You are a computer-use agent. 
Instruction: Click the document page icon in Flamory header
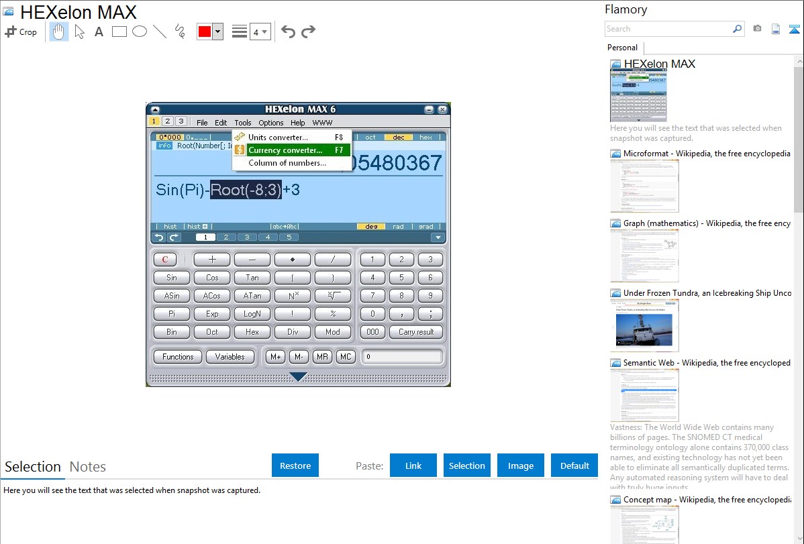776,29
